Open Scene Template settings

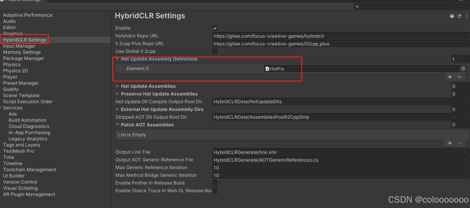pyautogui.click(x=21, y=96)
